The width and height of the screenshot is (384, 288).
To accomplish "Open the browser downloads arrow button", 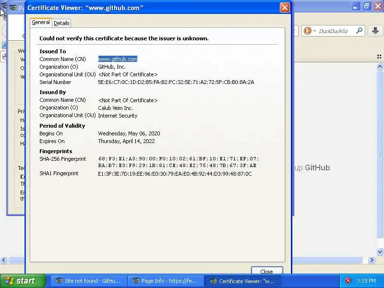I will pyautogui.click(x=375, y=31).
